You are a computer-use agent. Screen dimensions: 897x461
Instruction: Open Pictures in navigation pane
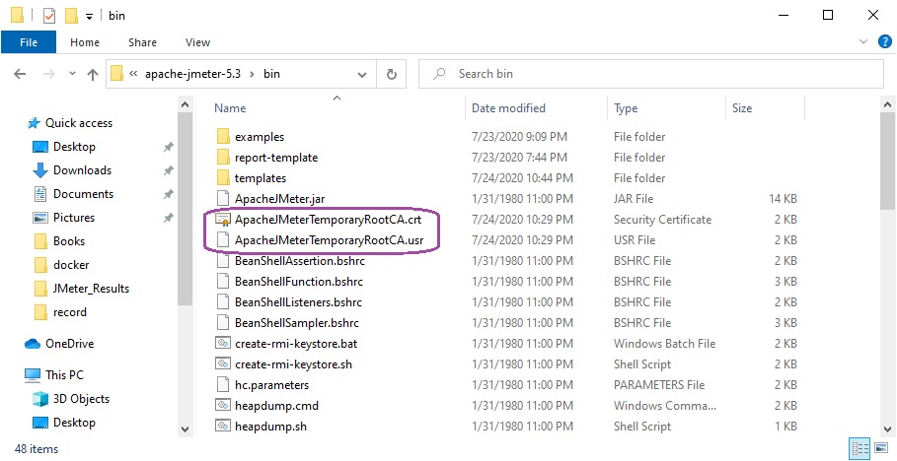73,218
